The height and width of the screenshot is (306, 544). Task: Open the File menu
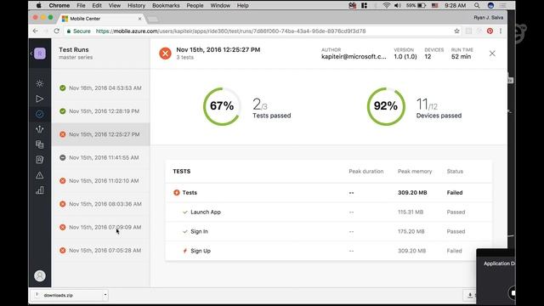point(81,6)
